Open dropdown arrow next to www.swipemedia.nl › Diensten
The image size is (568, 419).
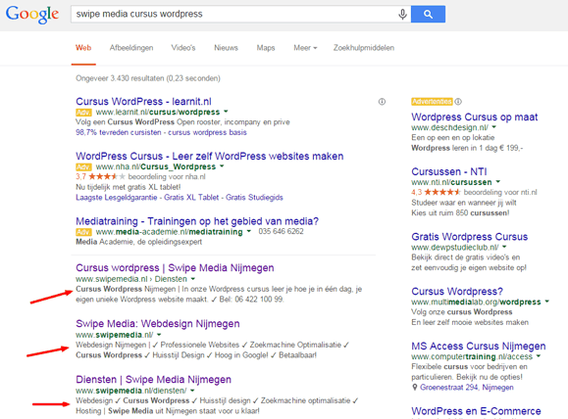tap(193, 279)
